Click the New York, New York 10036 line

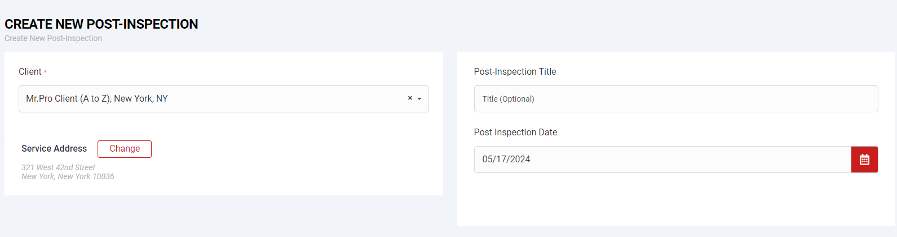tap(68, 176)
